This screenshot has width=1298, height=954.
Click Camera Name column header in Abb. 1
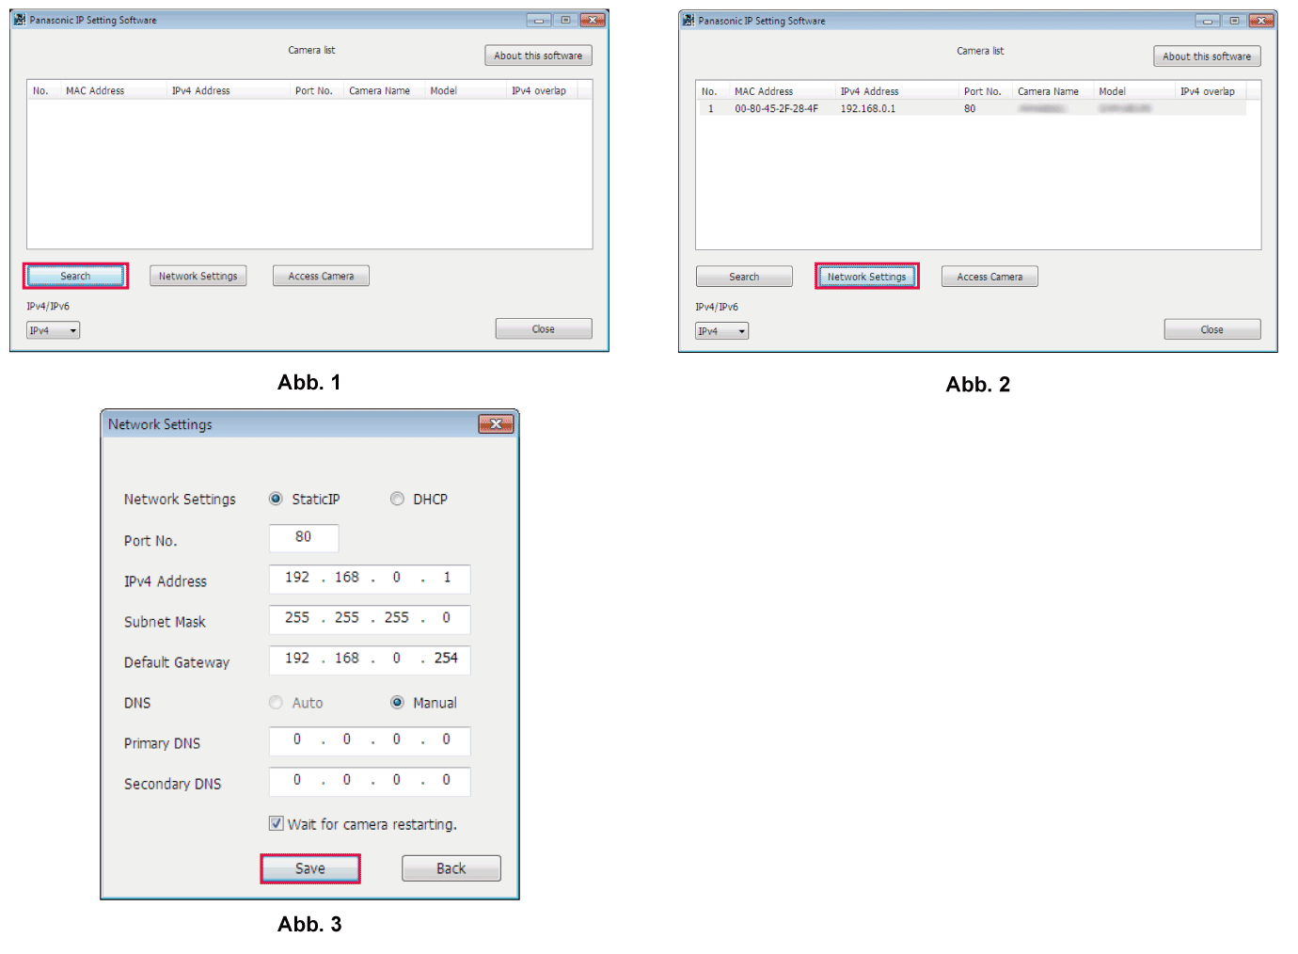point(379,90)
